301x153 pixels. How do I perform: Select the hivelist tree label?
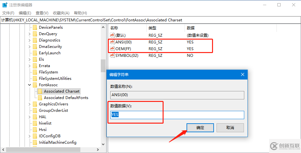(45, 123)
